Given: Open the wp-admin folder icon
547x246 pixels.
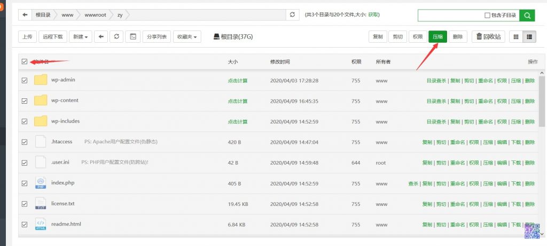Looking at the screenshot, I should click(x=41, y=80).
